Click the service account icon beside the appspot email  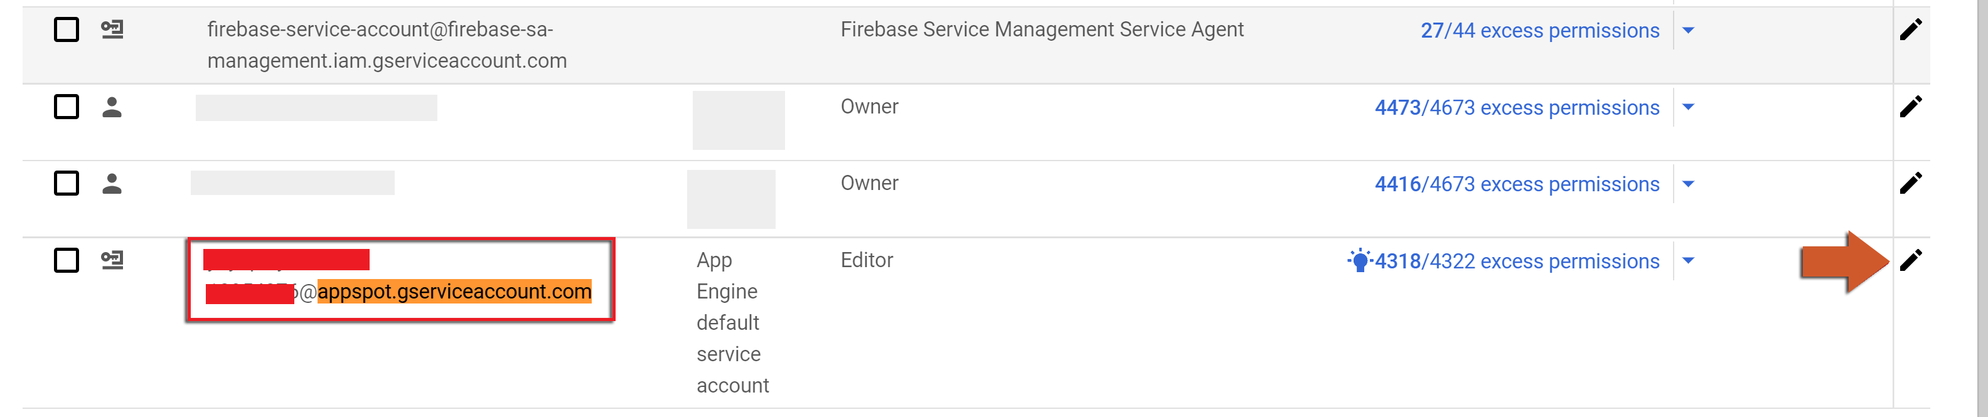[112, 260]
